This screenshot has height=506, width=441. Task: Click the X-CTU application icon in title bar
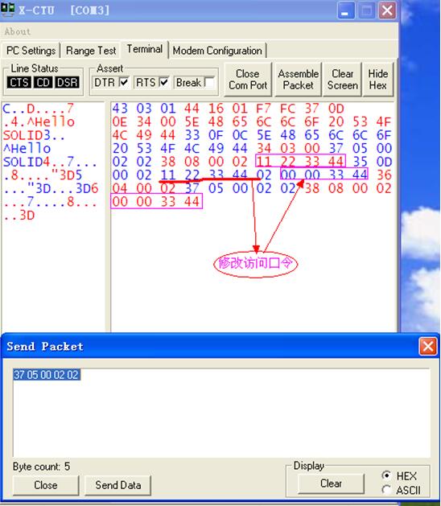(8, 10)
